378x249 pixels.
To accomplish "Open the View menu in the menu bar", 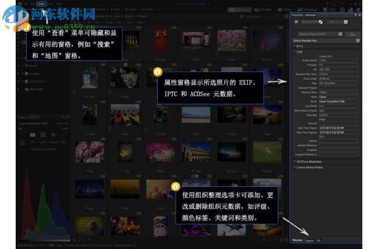I will 41,4.
